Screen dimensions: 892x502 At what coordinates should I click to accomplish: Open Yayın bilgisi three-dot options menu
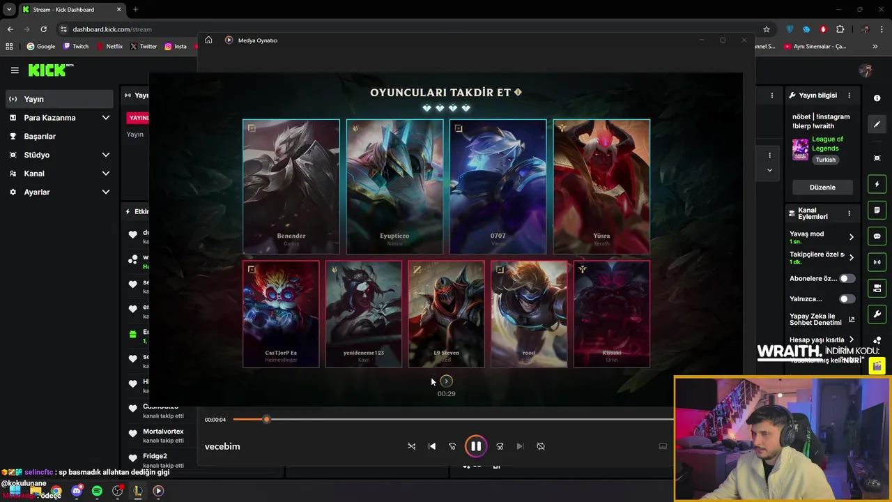[849, 96]
